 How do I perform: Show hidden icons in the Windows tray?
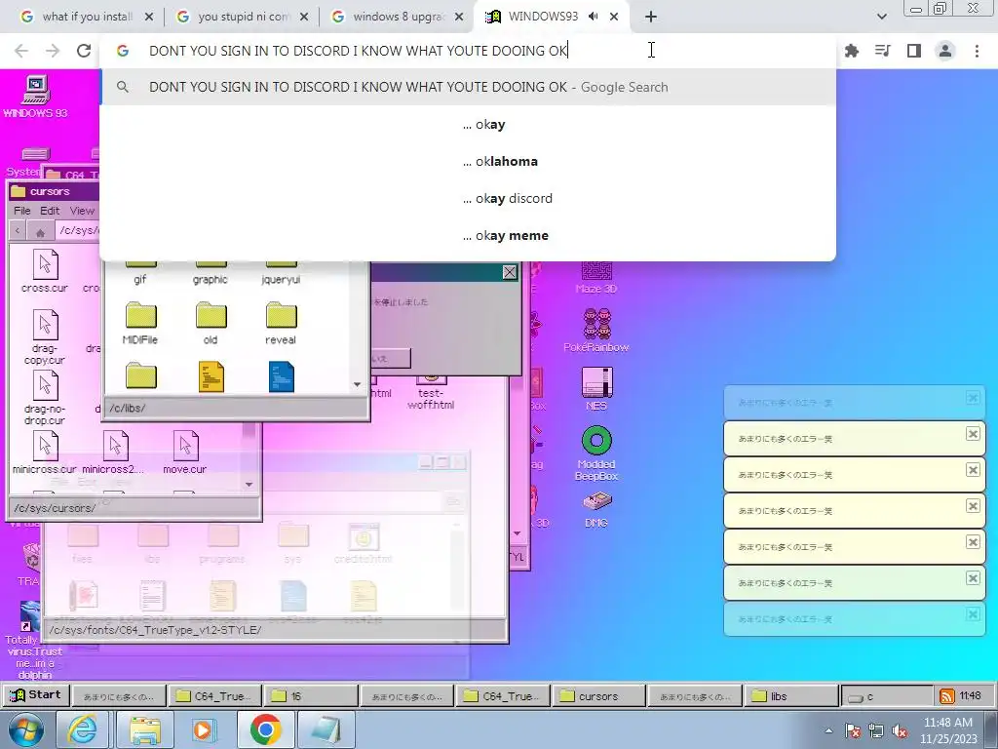pyautogui.click(x=828, y=730)
